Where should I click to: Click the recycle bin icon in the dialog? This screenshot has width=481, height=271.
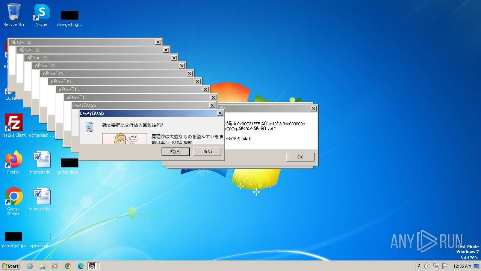(x=90, y=127)
